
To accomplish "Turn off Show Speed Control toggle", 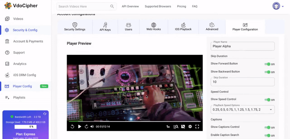I will point(268,100).
